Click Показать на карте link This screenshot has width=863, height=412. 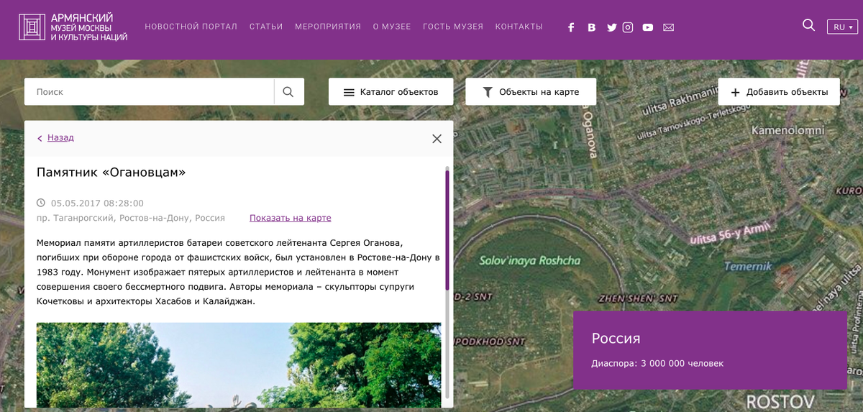point(291,218)
